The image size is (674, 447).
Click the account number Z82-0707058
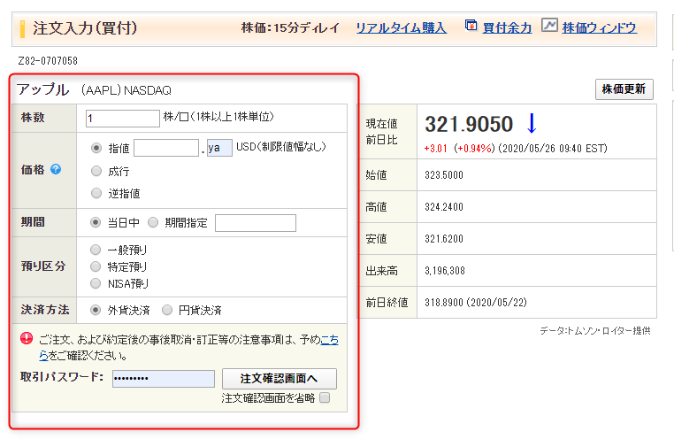tap(48, 61)
